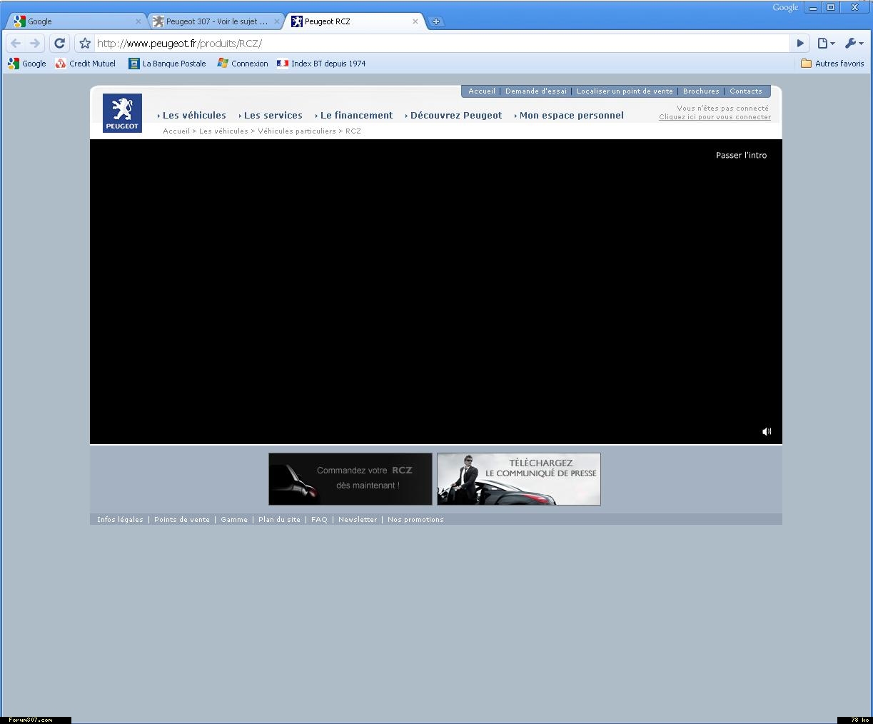Reload the page with the refresh icon
This screenshot has width=873, height=724.
click(60, 44)
